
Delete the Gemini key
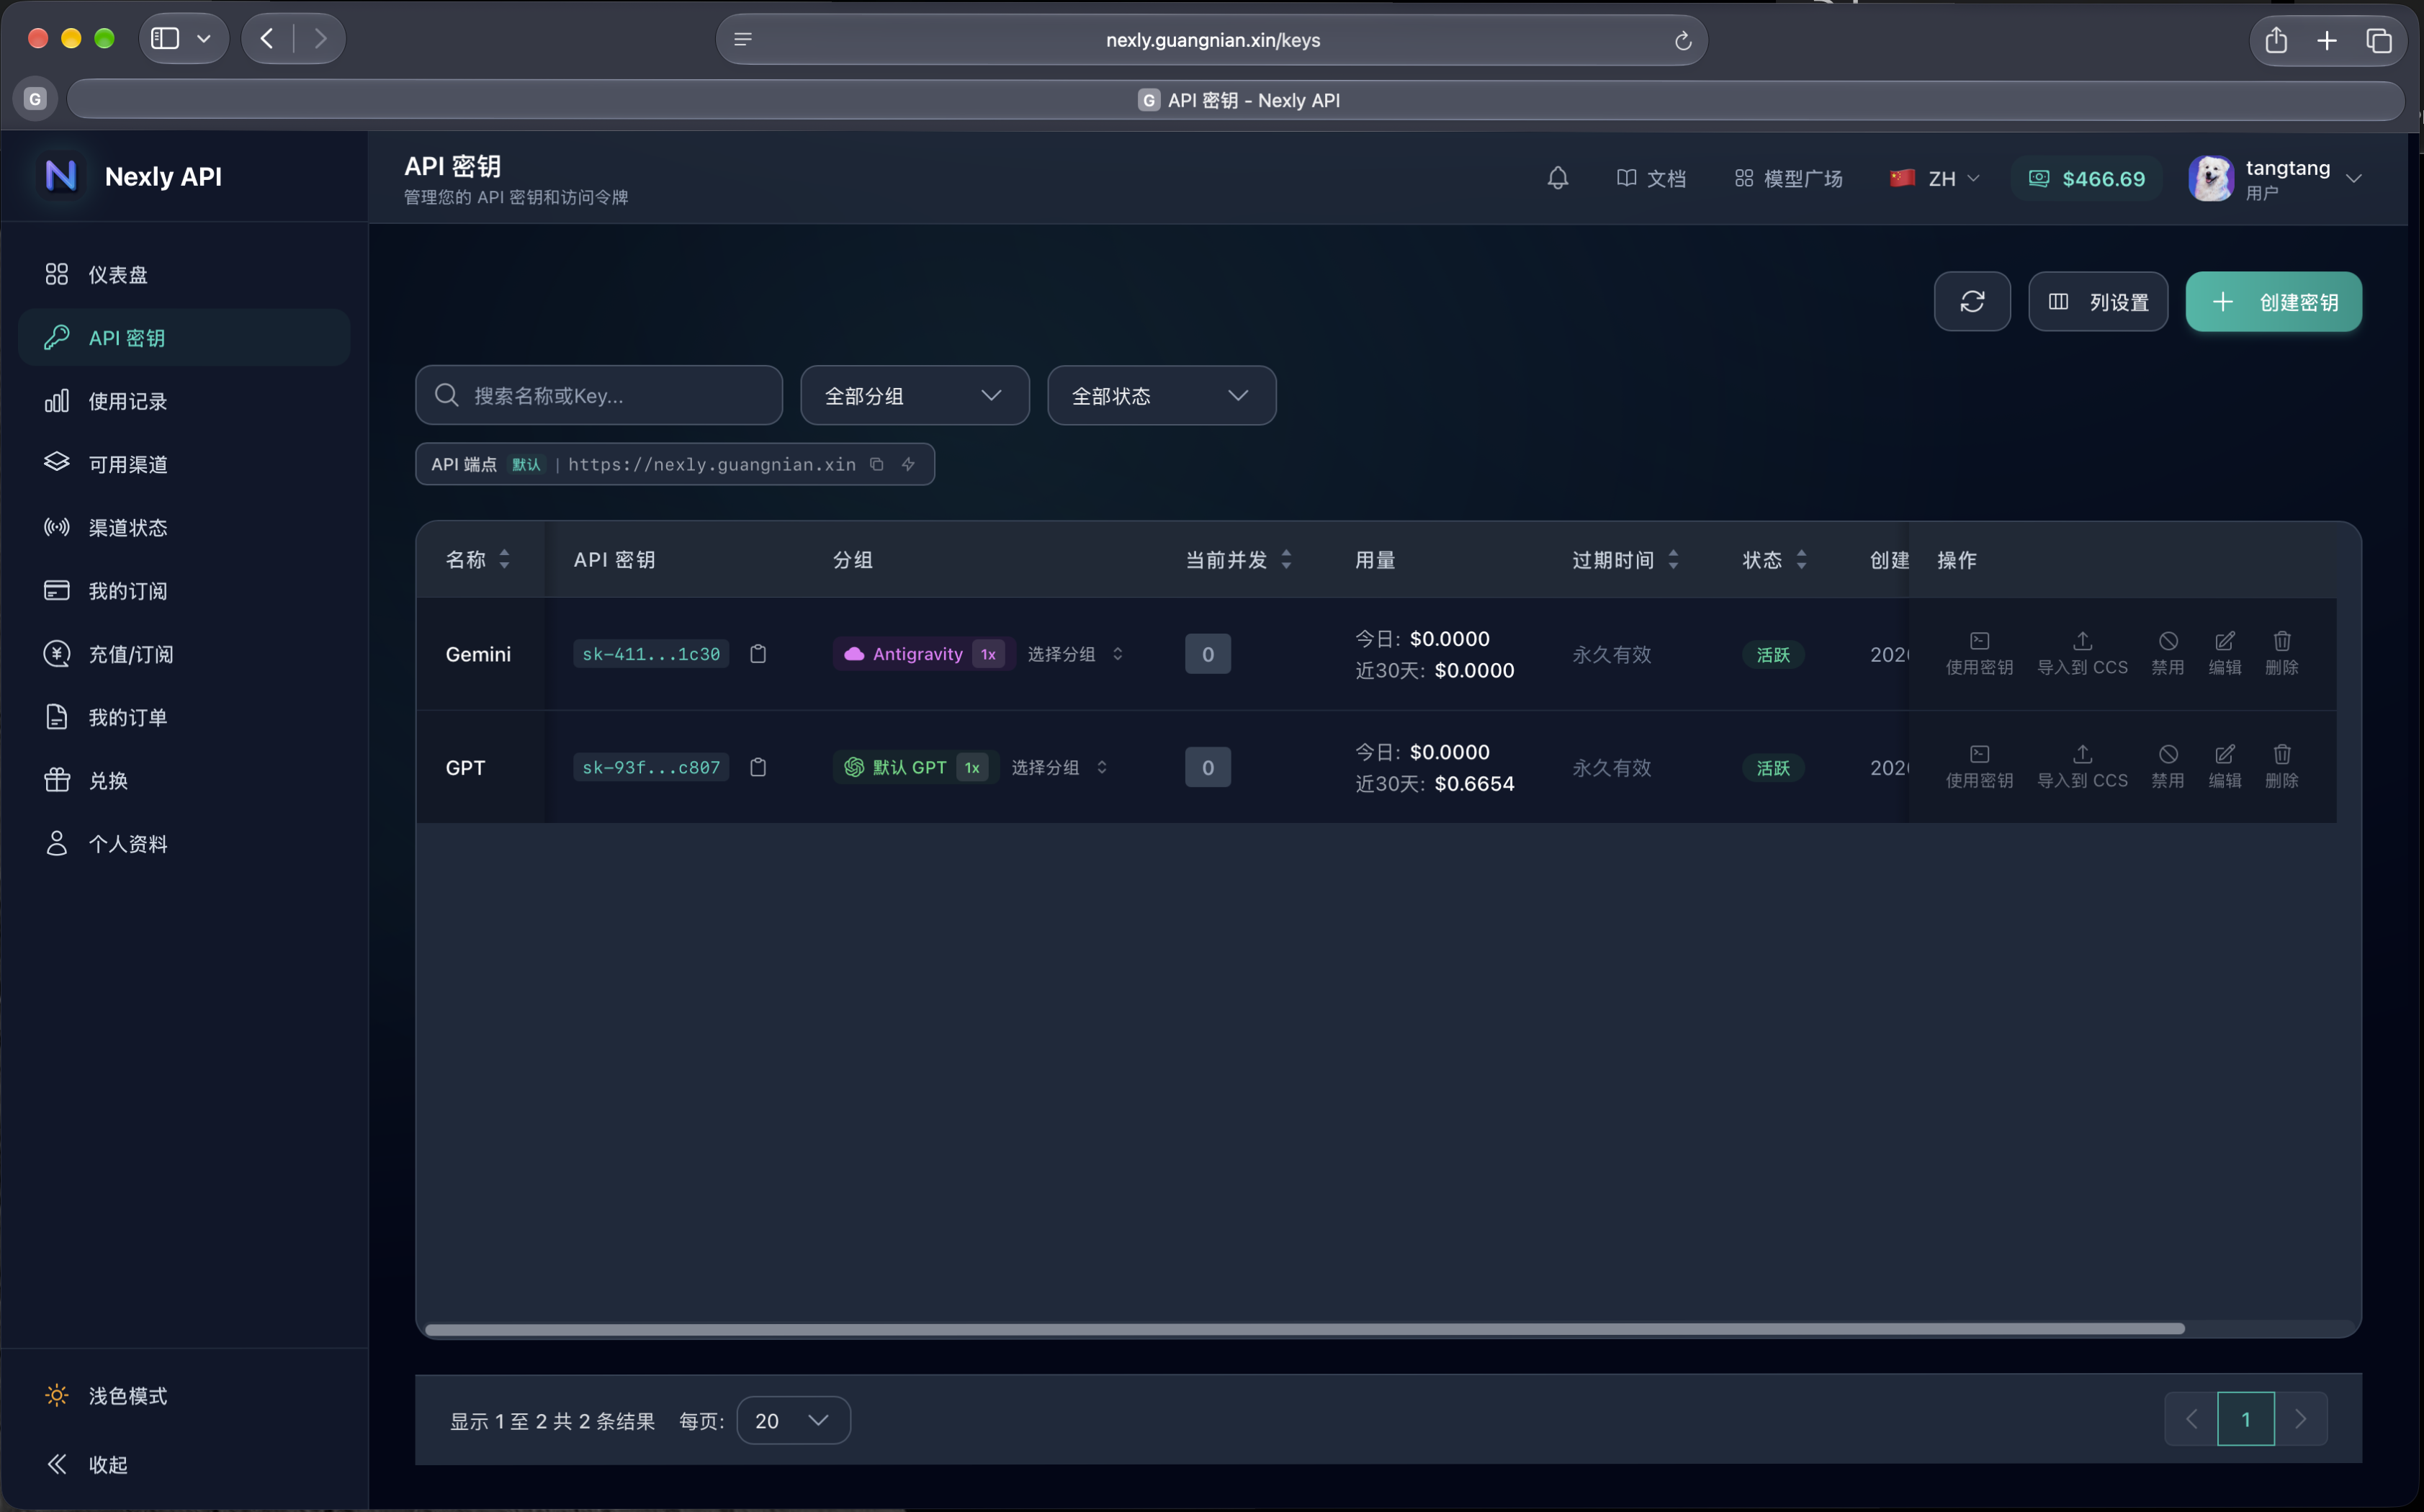pyautogui.click(x=2281, y=653)
